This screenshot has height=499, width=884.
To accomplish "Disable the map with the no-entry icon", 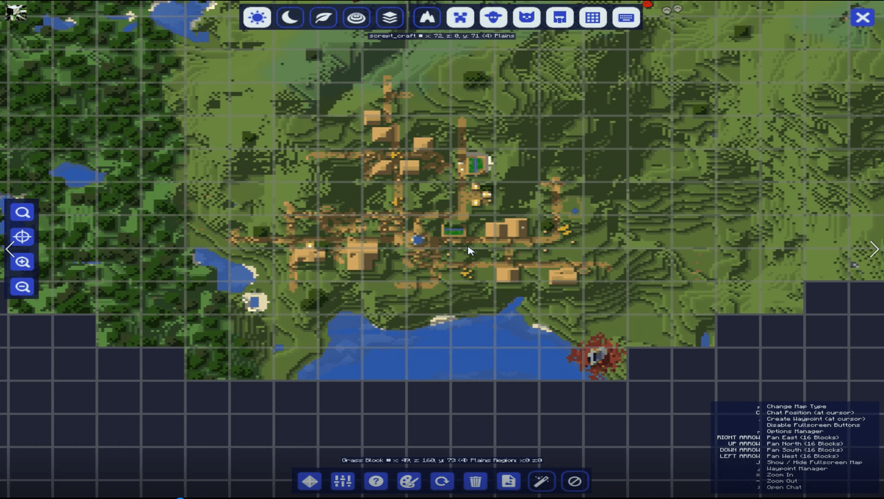I will coord(574,481).
